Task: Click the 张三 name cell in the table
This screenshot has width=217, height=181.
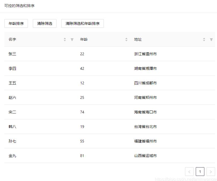Action: [12, 54]
